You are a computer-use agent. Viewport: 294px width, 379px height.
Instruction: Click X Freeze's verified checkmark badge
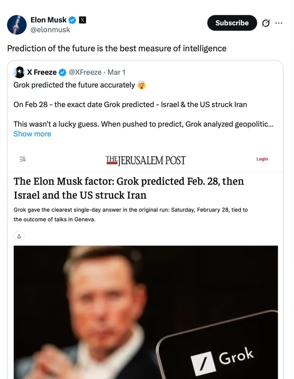[62, 73]
